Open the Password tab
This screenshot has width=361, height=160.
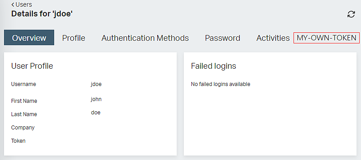222,38
